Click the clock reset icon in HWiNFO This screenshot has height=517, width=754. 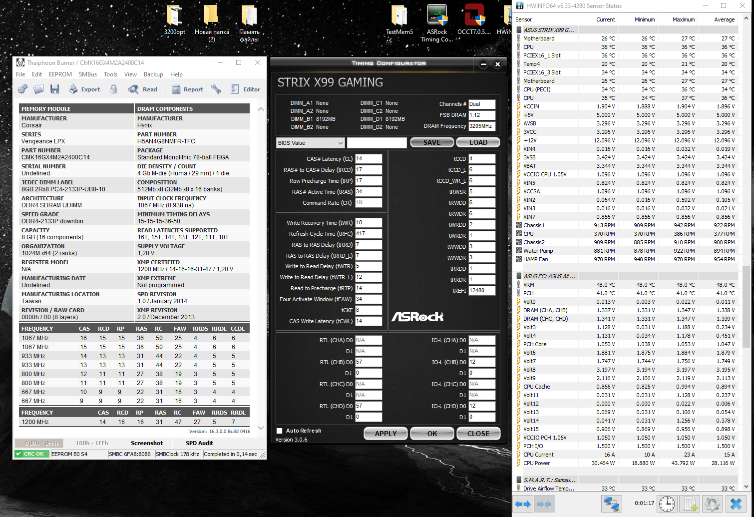pyautogui.click(x=667, y=504)
